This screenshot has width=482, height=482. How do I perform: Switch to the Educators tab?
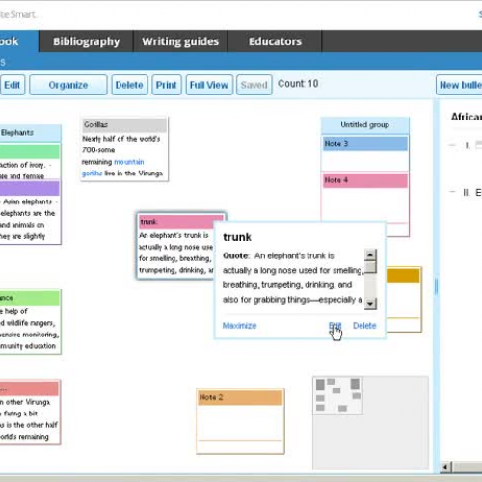tap(275, 41)
